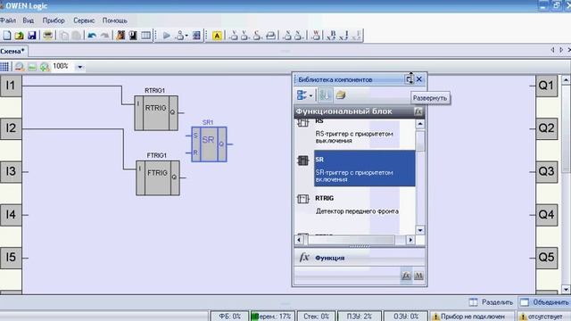
Task: Save the project with the floppy disk icon
Action: tap(32, 36)
